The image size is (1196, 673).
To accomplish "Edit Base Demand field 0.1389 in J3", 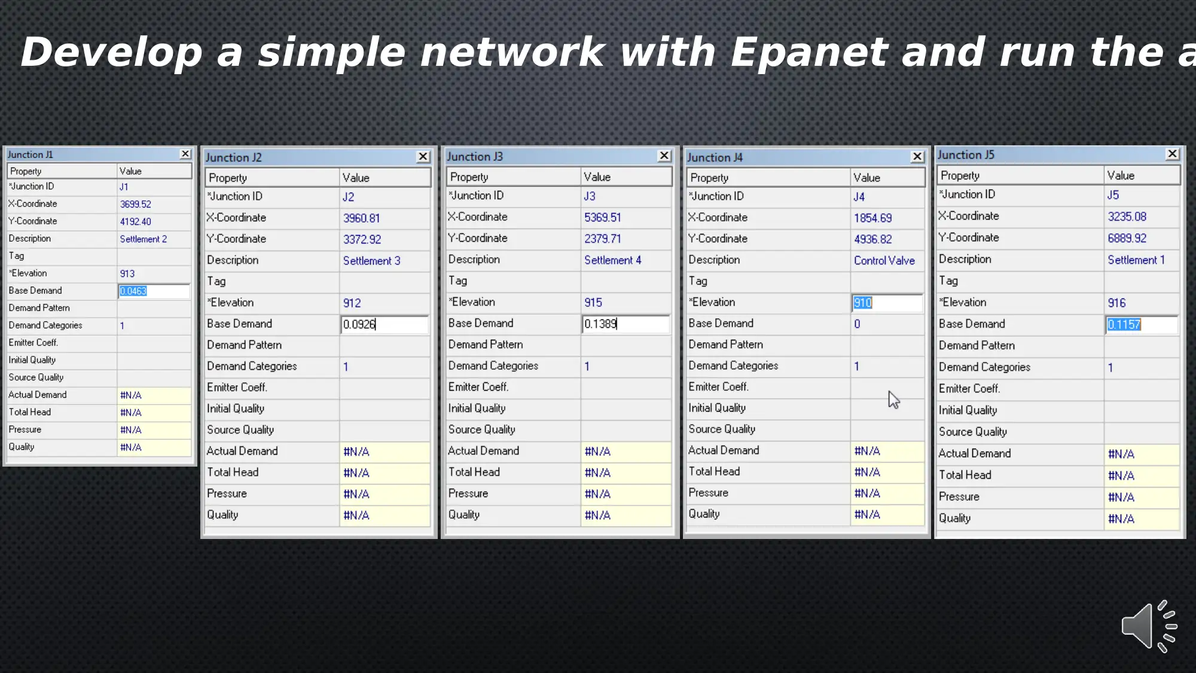I will pyautogui.click(x=626, y=324).
